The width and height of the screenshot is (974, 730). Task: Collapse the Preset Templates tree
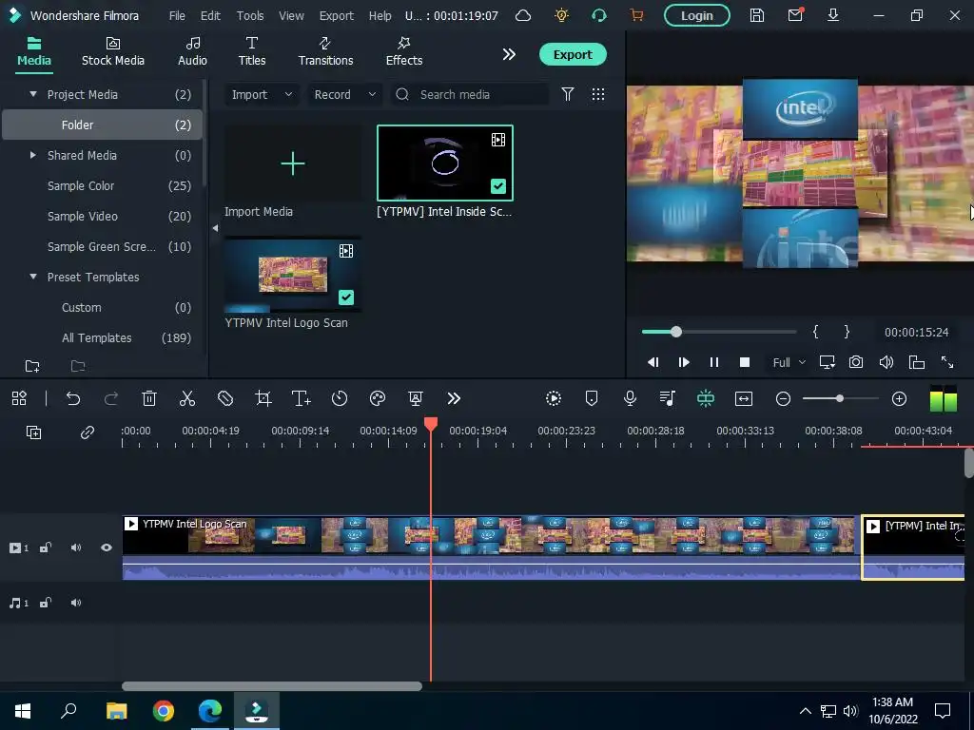(x=33, y=277)
